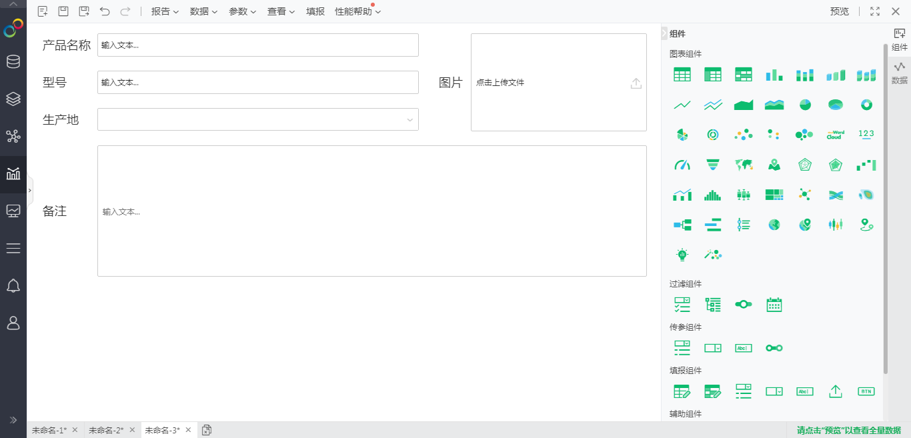Insert the radar chart component

click(x=805, y=165)
